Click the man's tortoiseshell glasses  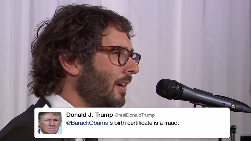point(119,55)
